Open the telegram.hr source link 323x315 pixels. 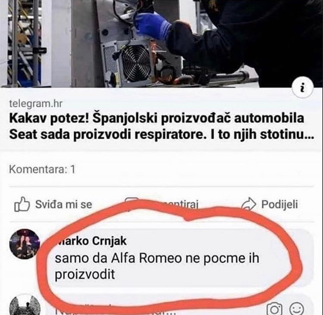(36, 104)
